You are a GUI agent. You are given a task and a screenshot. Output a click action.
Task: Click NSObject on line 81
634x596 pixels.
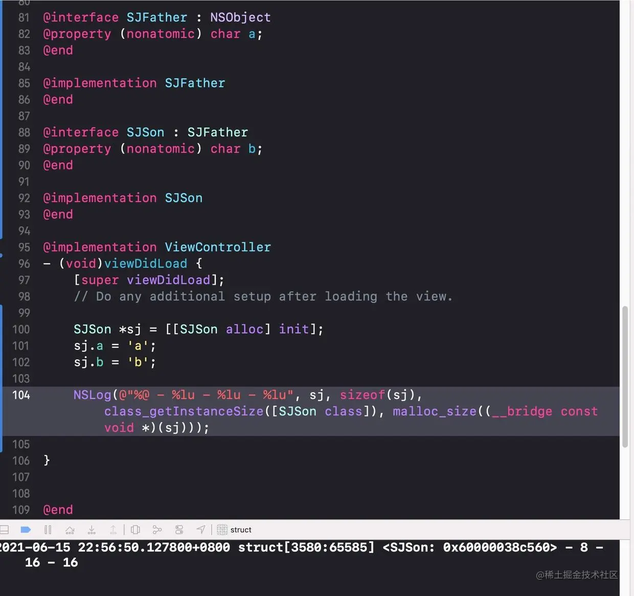click(240, 17)
